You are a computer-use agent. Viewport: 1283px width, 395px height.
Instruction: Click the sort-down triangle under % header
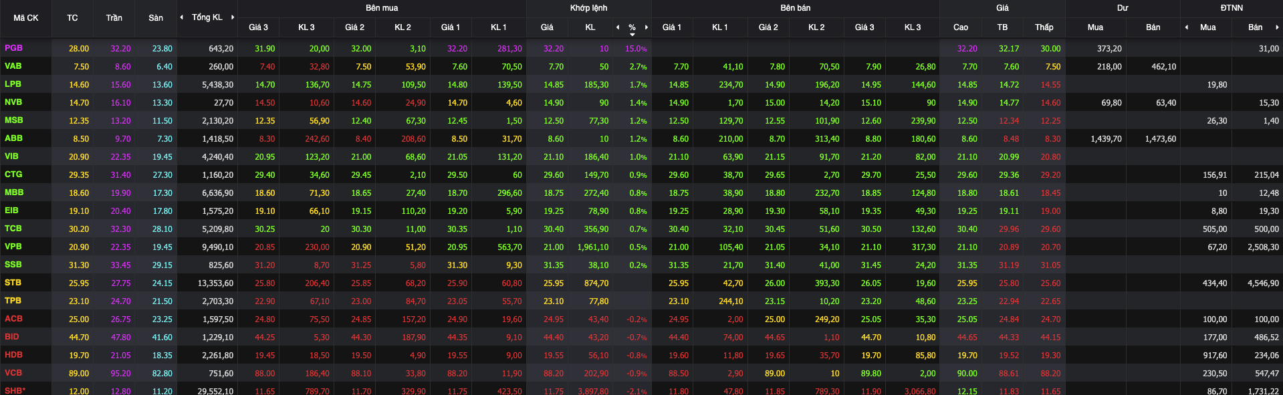point(632,34)
